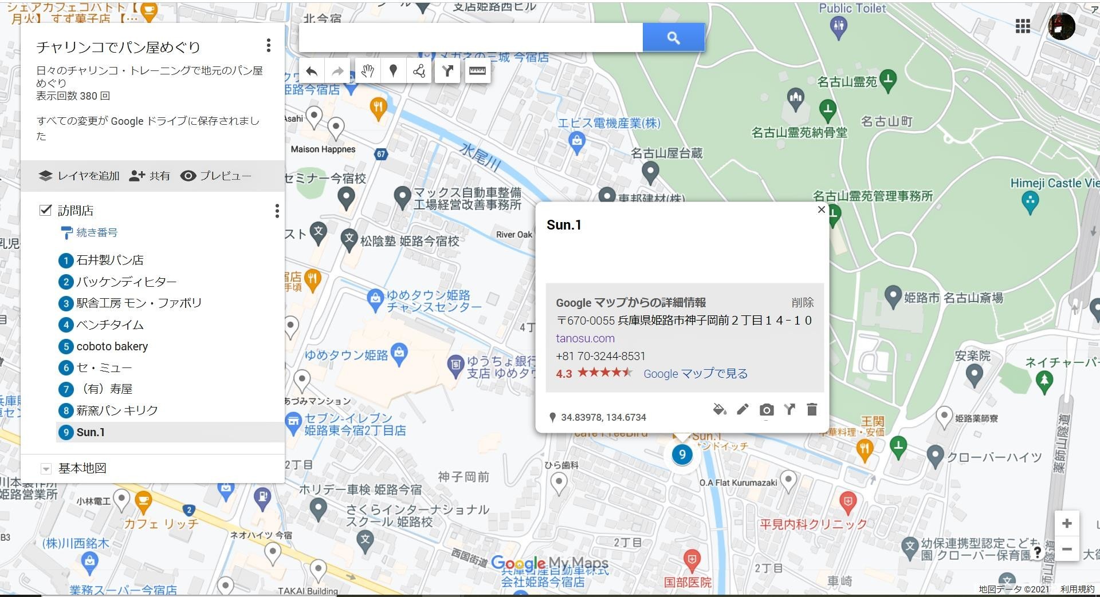The height and width of the screenshot is (597, 1100).
Task: Select 石井製パン店 in the list
Action: [x=170, y=260]
